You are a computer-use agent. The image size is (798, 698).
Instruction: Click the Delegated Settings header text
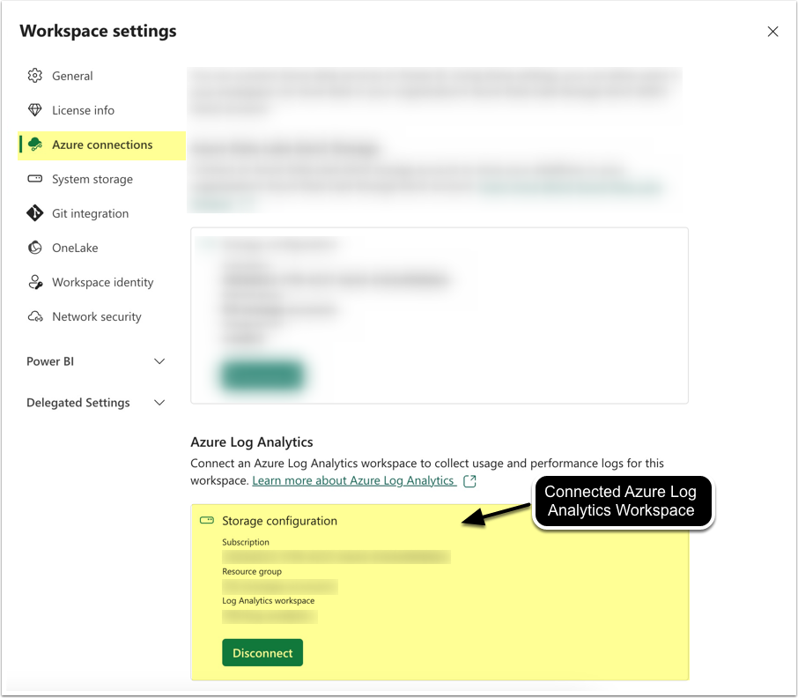pyautogui.click(x=78, y=403)
